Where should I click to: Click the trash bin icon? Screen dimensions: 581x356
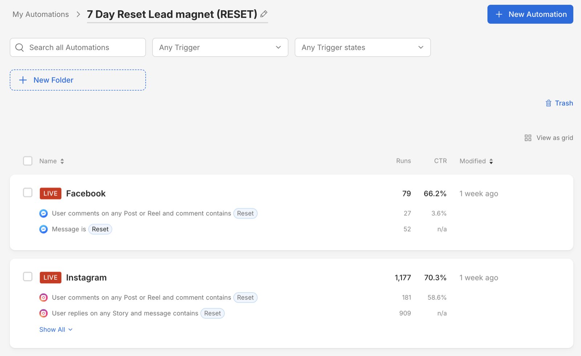548,103
